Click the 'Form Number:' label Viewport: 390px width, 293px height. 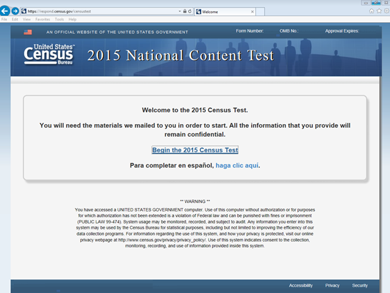250,31
